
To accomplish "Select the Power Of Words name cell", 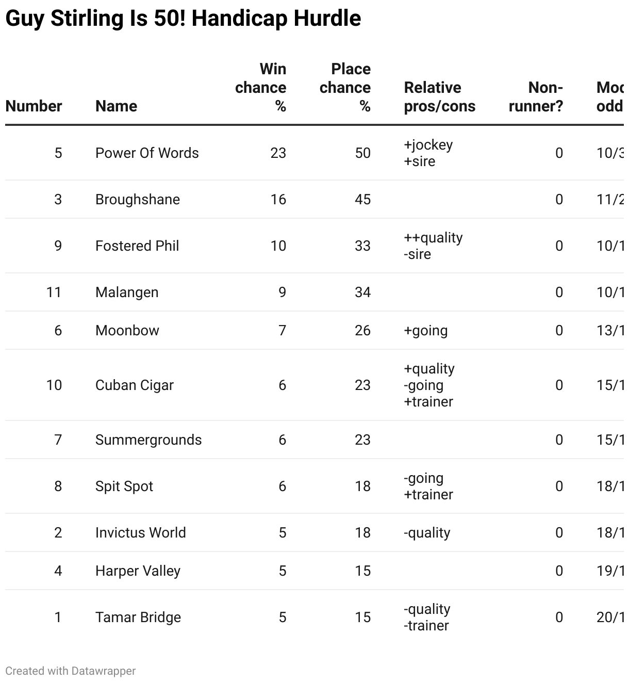I will pyautogui.click(x=147, y=153).
